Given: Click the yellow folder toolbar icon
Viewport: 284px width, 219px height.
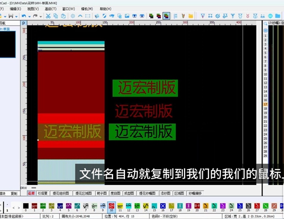Looking at the screenshot, I should pyautogui.click(x=191, y=16).
